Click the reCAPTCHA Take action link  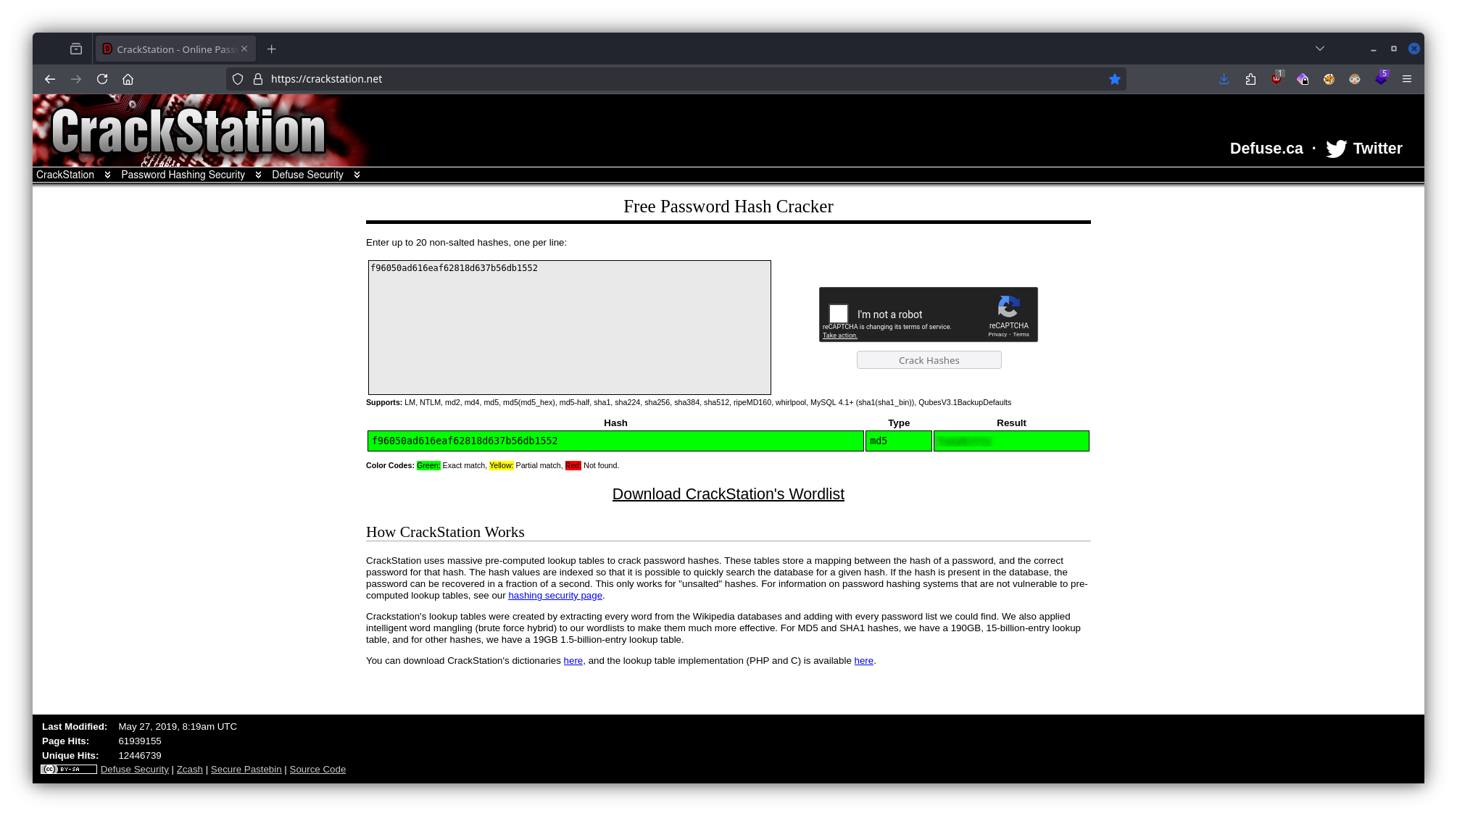point(839,336)
